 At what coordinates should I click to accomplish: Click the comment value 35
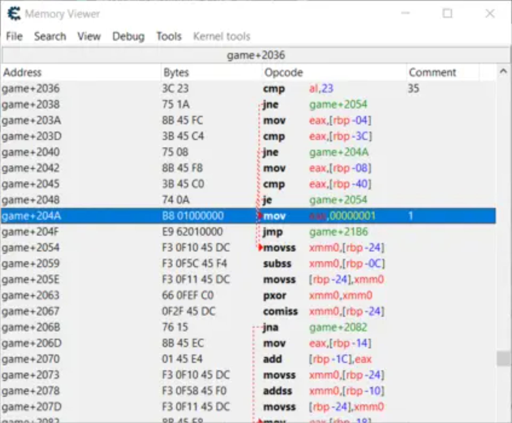click(413, 89)
